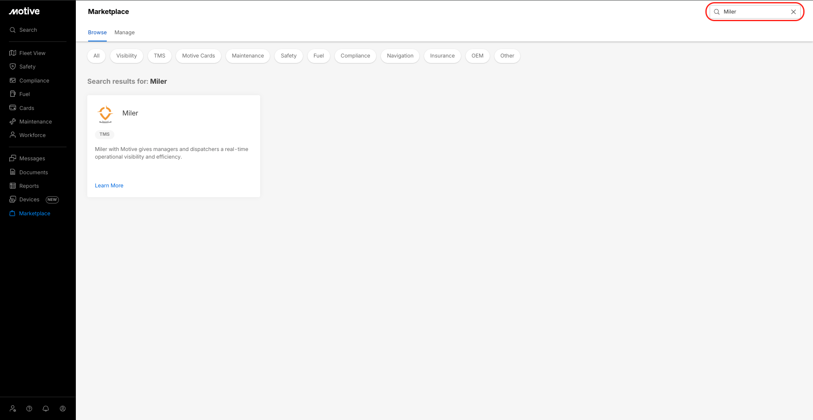Click the Marketplace bag icon
The width and height of the screenshot is (813, 420).
(x=13, y=214)
